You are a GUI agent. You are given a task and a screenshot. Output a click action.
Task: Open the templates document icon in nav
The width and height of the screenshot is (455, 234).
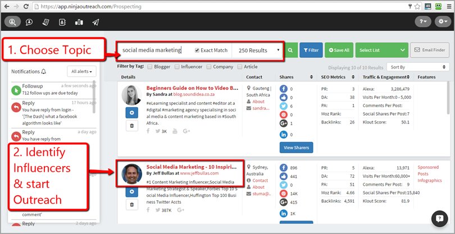coord(46,22)
